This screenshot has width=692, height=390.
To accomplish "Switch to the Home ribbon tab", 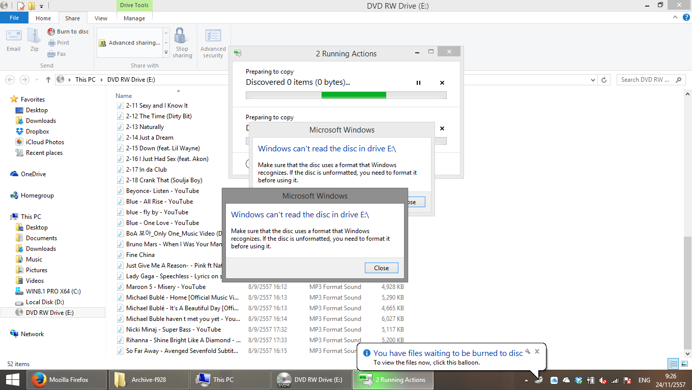I will click(x=43, y=18).
